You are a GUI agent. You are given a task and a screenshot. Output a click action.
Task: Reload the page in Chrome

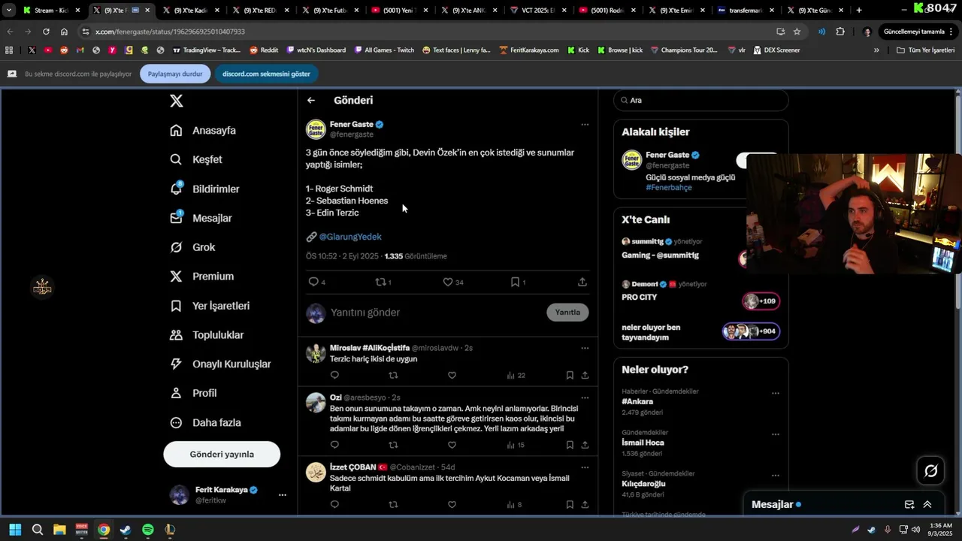[46, 32]
